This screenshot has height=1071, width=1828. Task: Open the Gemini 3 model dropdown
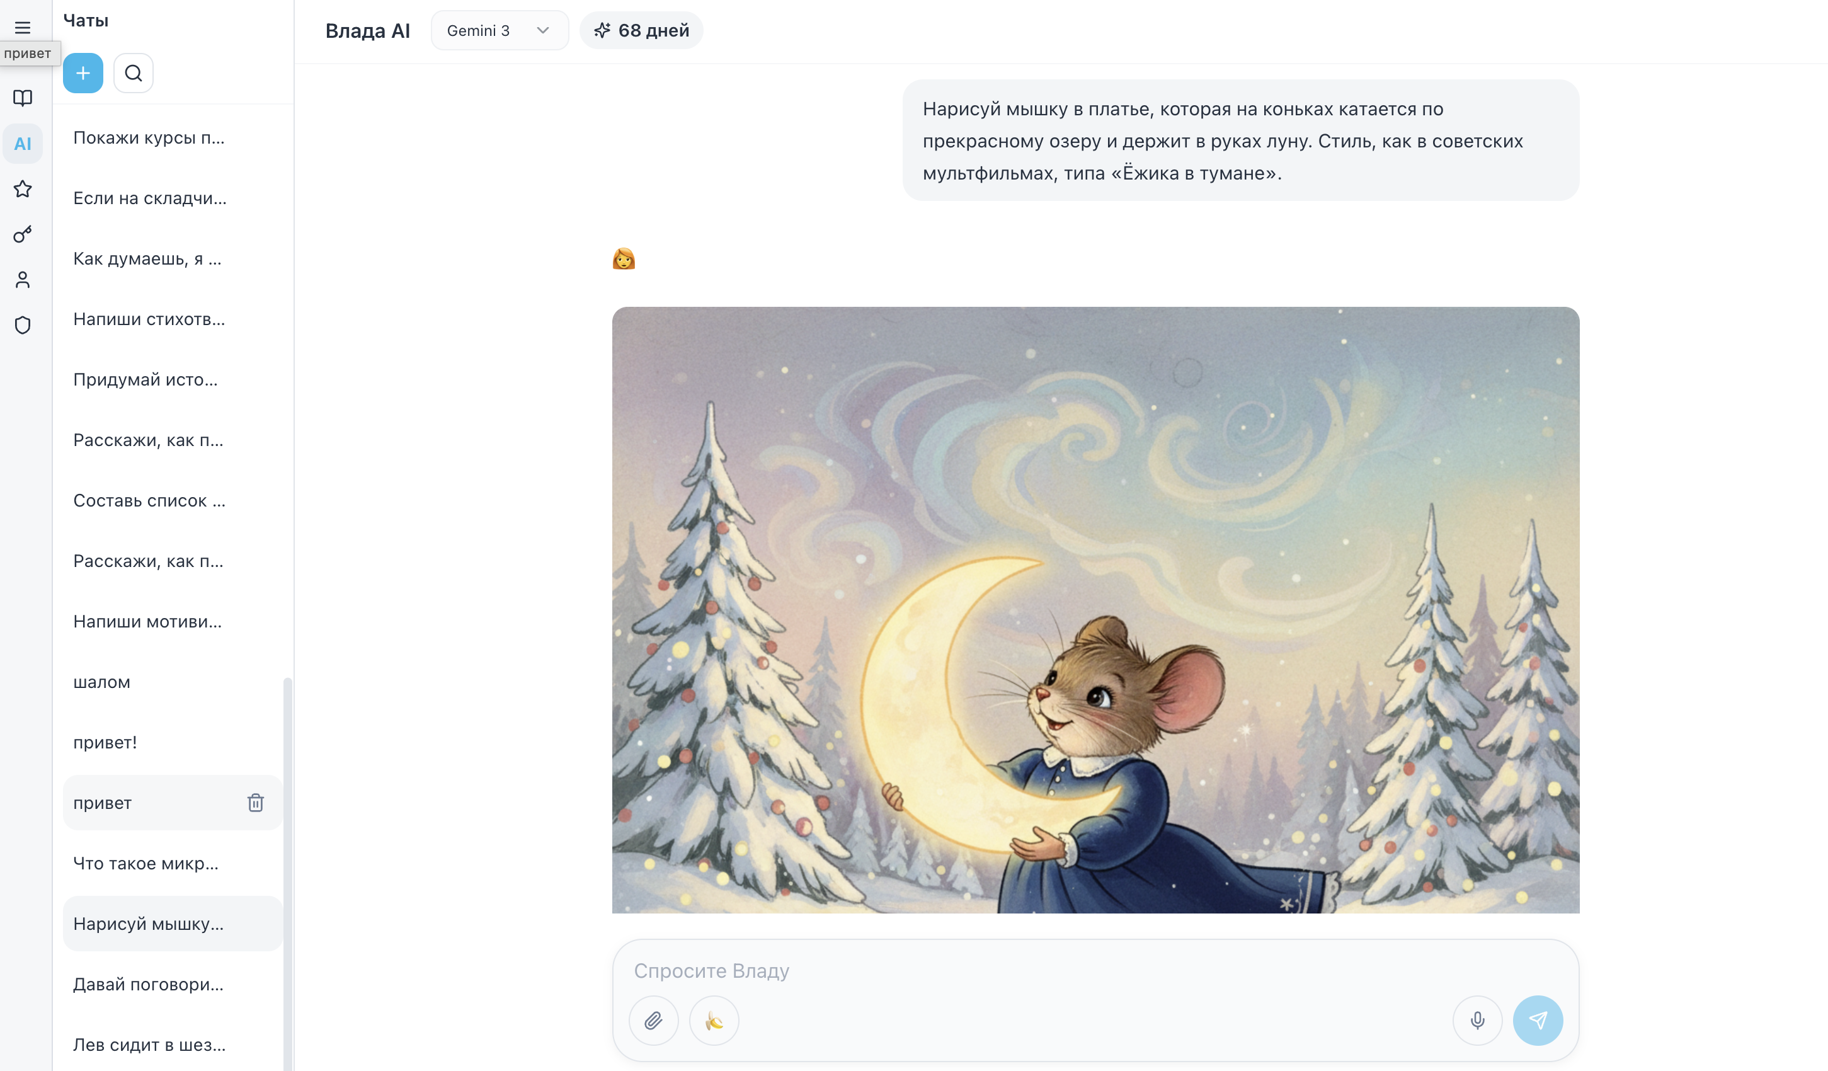[x=499, y=30]
